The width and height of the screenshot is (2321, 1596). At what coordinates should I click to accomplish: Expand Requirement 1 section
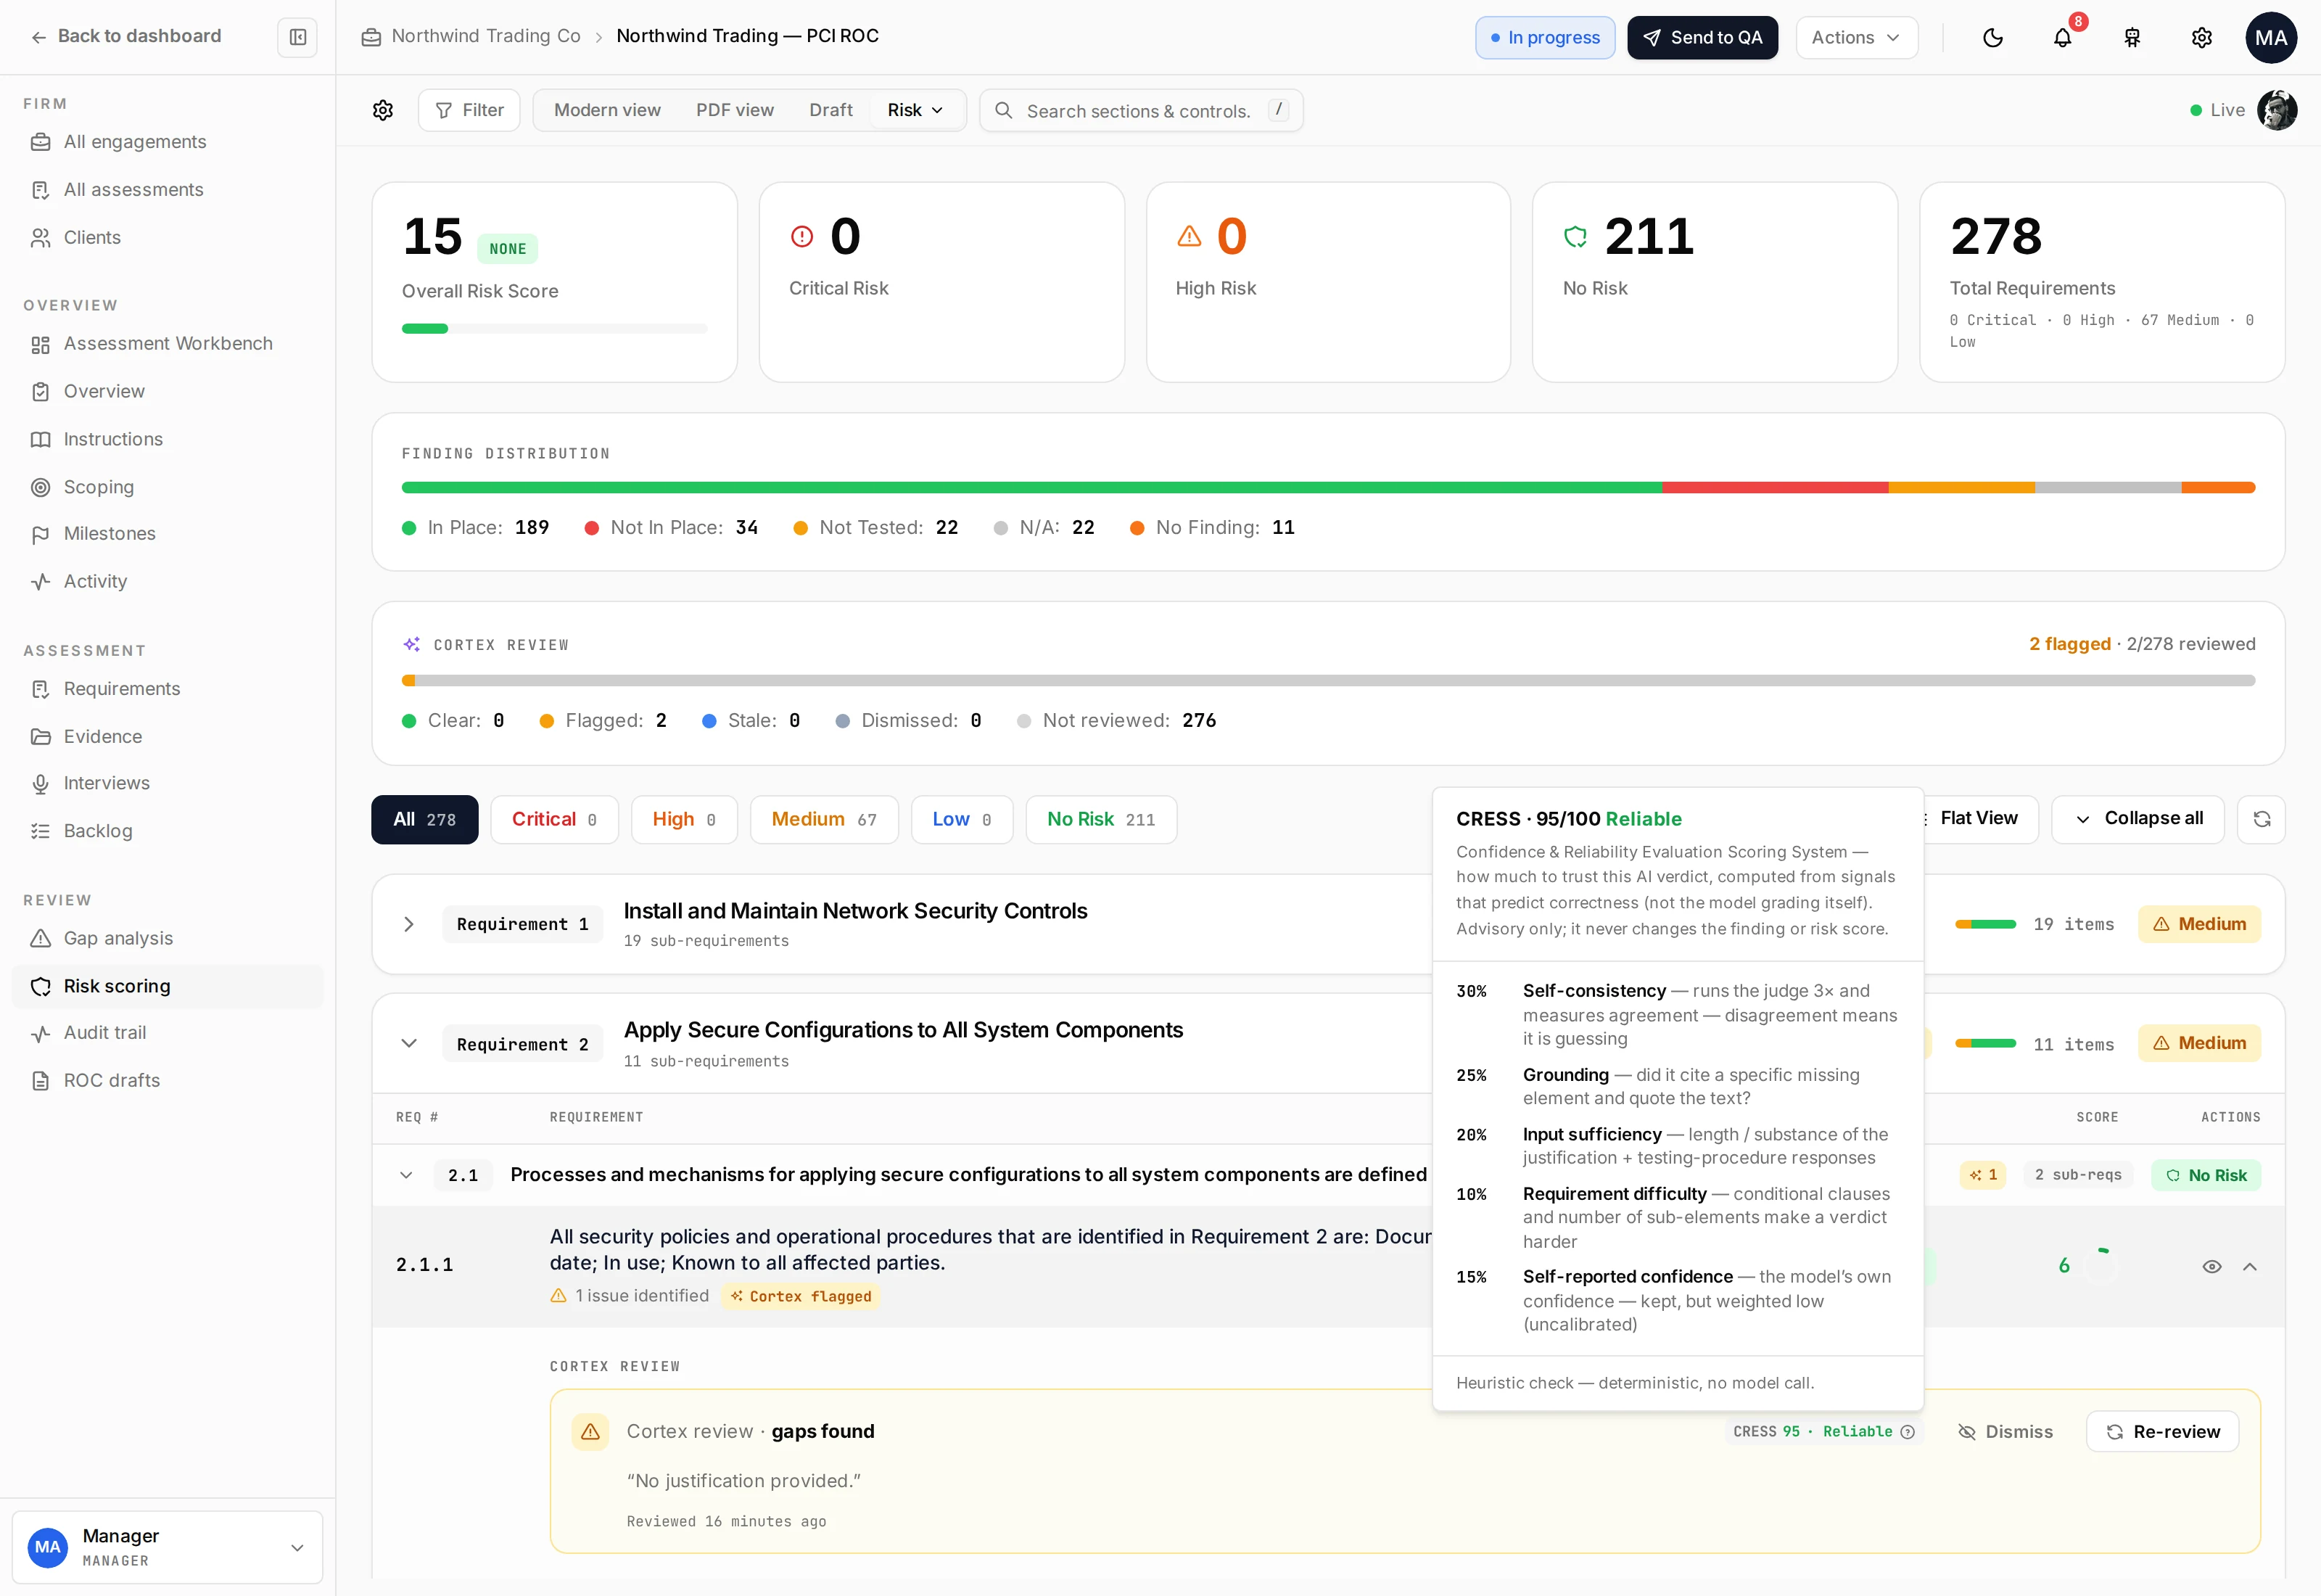click(x=409, y=925)
